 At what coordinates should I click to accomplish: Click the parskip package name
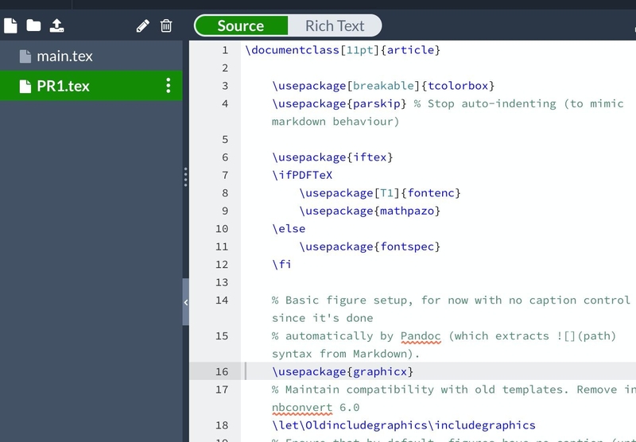pos(376,104)
